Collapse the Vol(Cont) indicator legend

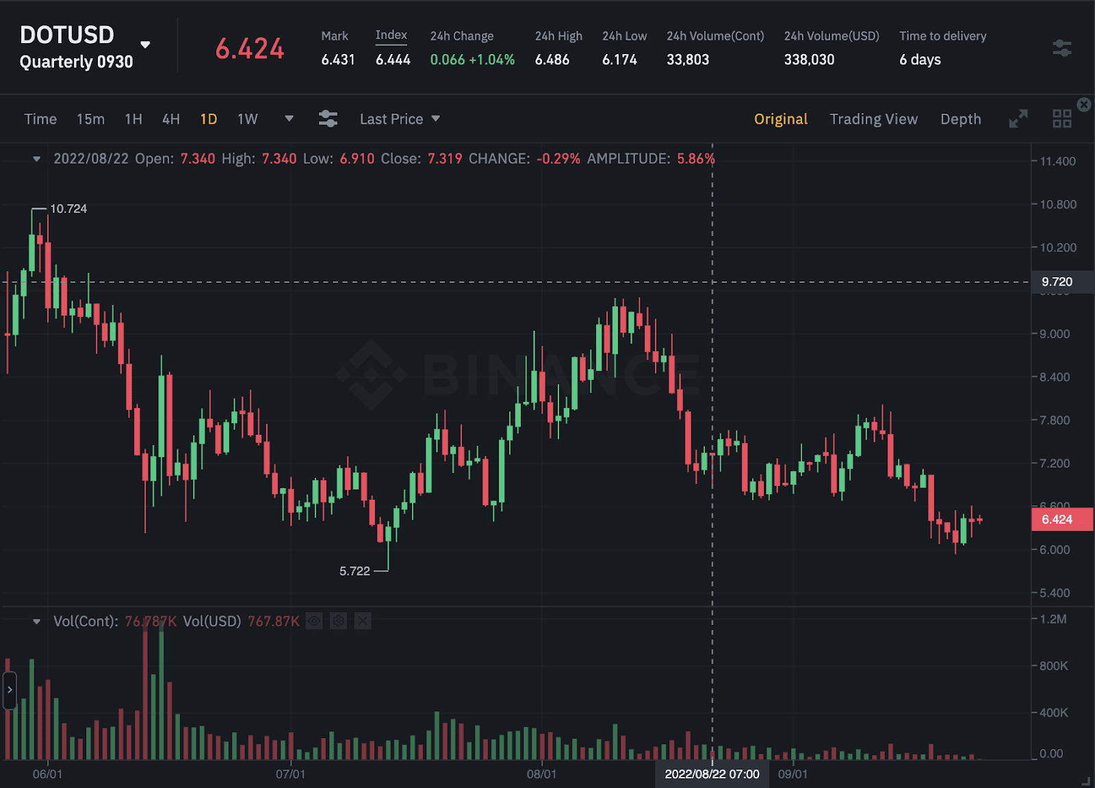(36, 622)
